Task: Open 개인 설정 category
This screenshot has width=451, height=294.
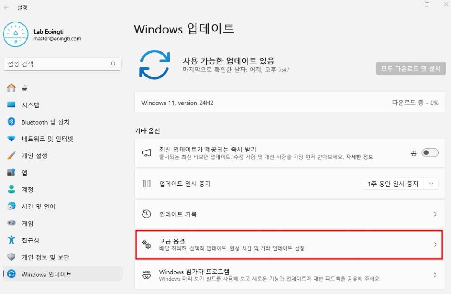Action: 62,155
